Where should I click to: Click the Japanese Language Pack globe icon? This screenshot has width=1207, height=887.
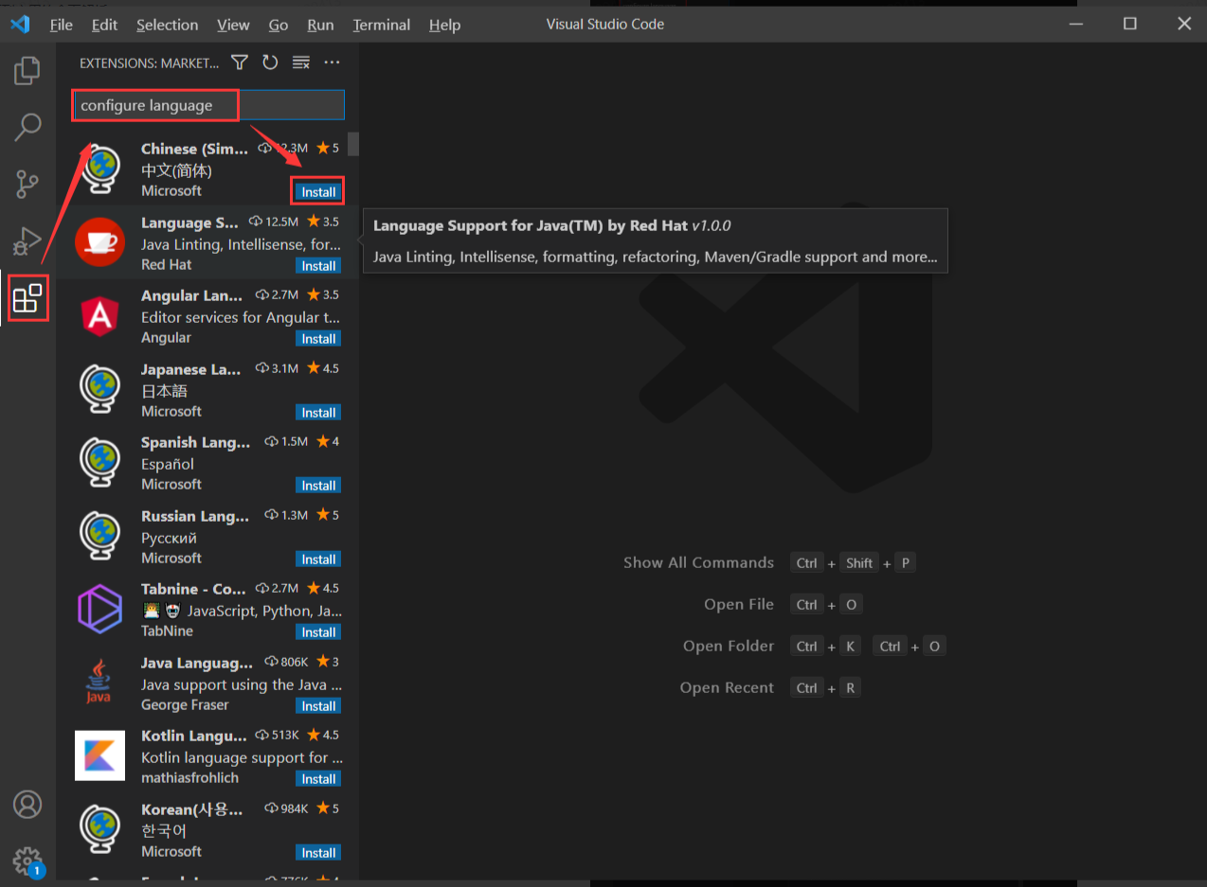100,389
